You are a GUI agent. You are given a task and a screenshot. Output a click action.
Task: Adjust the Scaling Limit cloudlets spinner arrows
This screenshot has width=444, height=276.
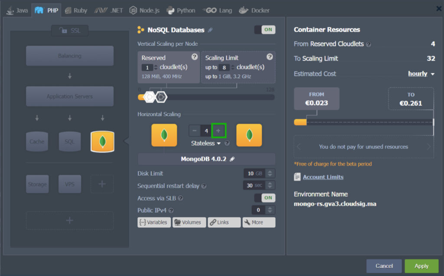pyautogui.click(x=232, y=67)
